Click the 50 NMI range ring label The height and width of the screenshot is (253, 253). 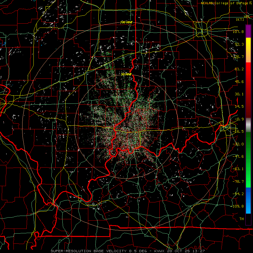126,74
